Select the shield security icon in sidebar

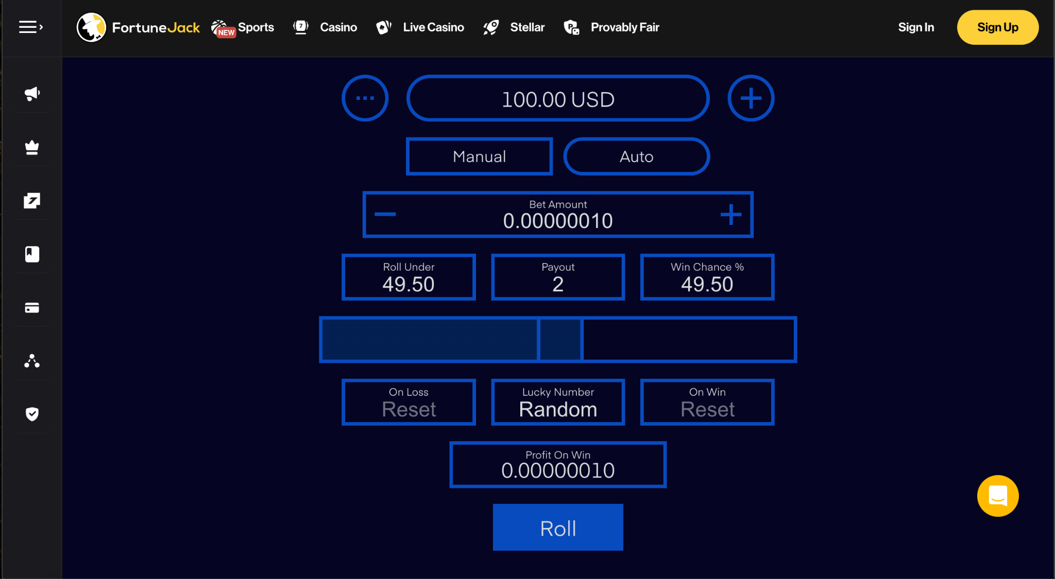(31, 414)
